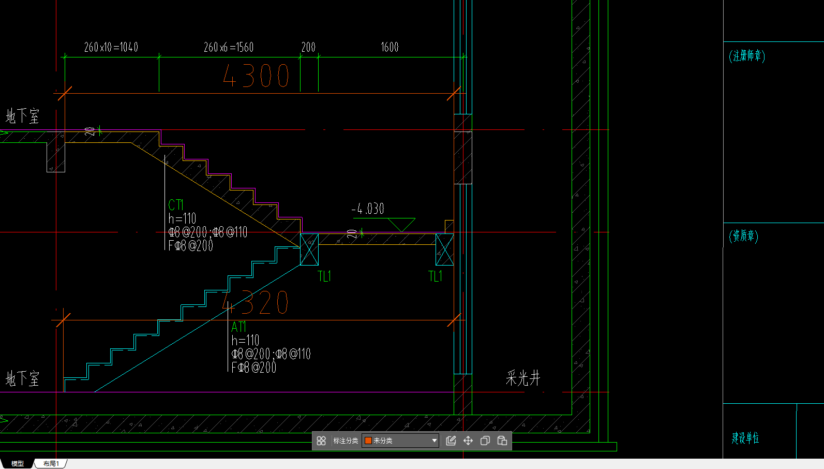Click the right TL1 beam section box
Viewport: 824px width, 469px height.
coord(445,250)
